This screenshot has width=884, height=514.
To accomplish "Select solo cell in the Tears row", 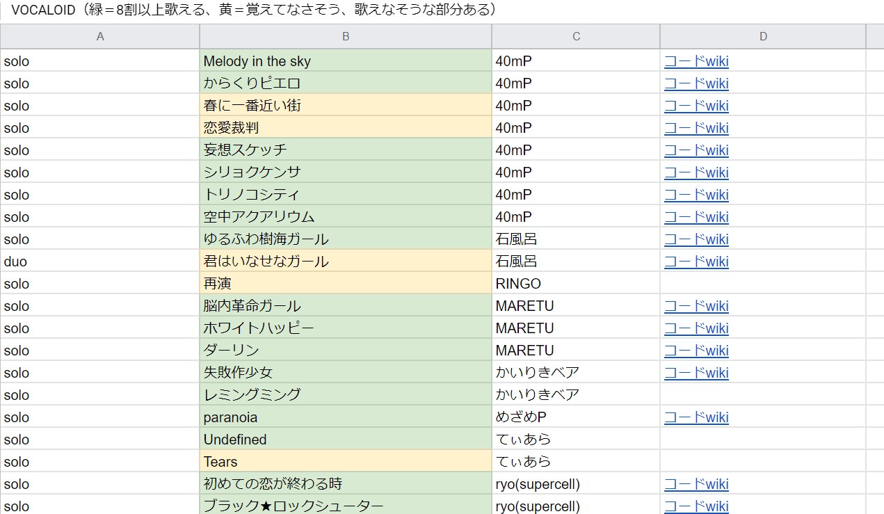I will pos(99,461).
